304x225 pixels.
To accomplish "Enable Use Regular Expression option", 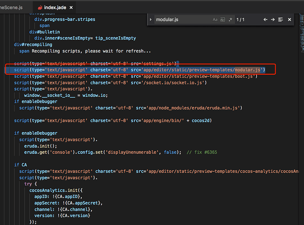I will point(230,20).
